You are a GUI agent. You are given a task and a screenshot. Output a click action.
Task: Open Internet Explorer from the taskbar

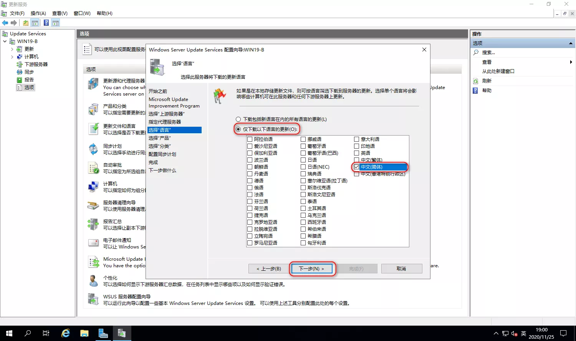click(x=66, y=333)
